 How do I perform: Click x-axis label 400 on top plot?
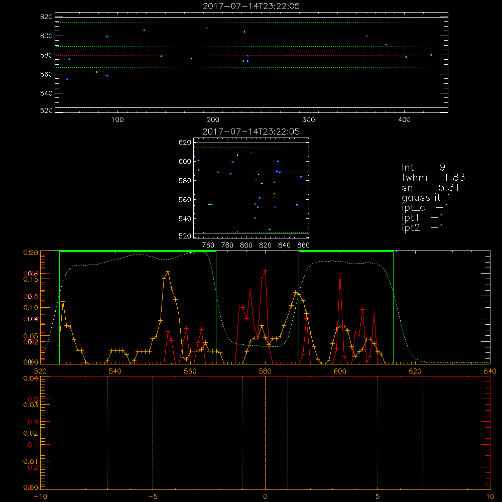[404, 120]
